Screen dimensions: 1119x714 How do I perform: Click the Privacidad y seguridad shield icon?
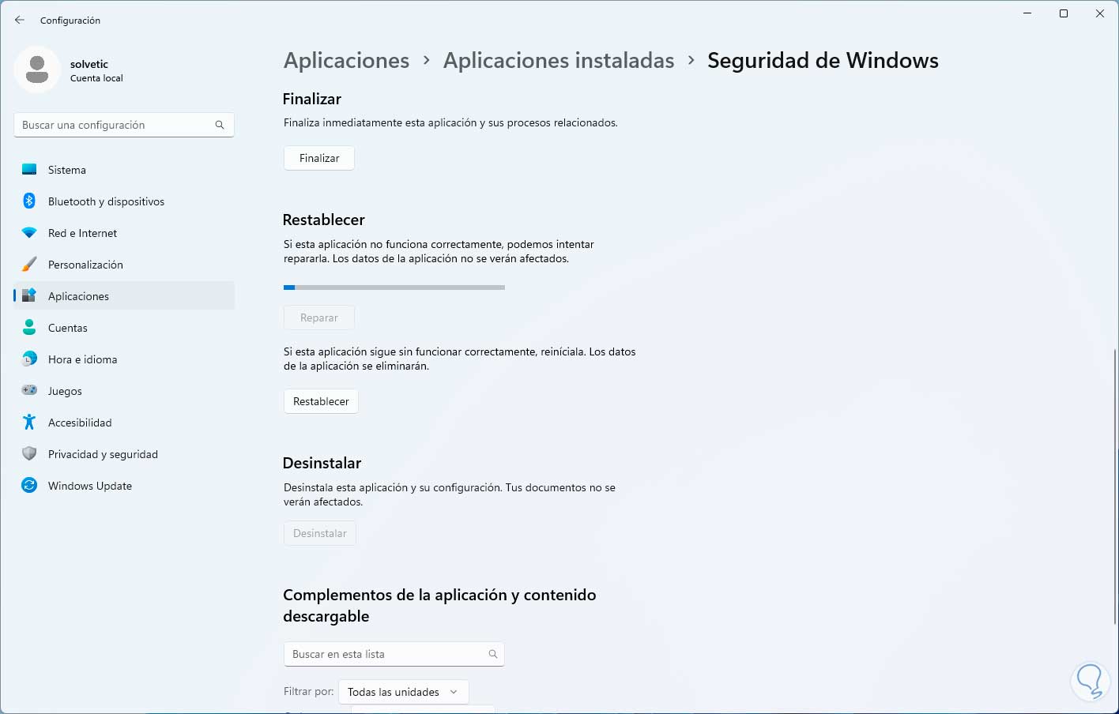pyautogui.click(x=29, y=454)
